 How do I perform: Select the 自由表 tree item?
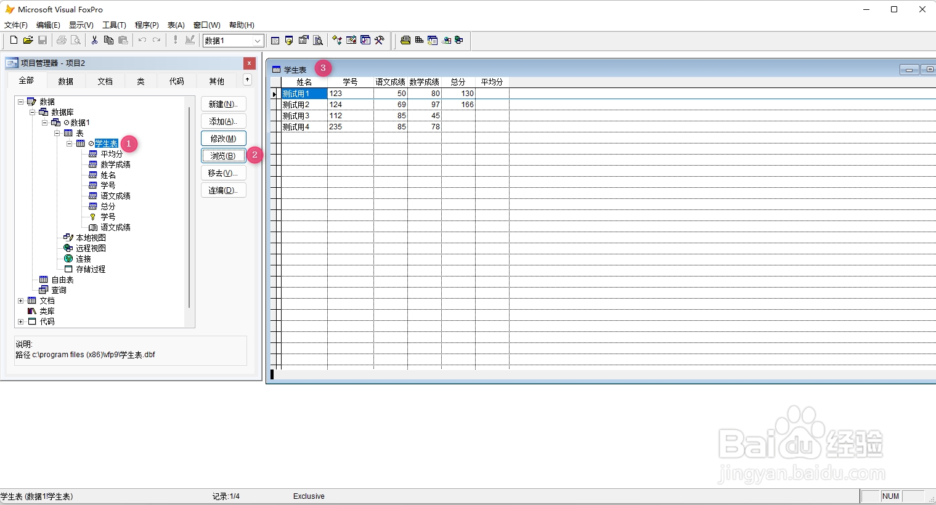(62, 280)
